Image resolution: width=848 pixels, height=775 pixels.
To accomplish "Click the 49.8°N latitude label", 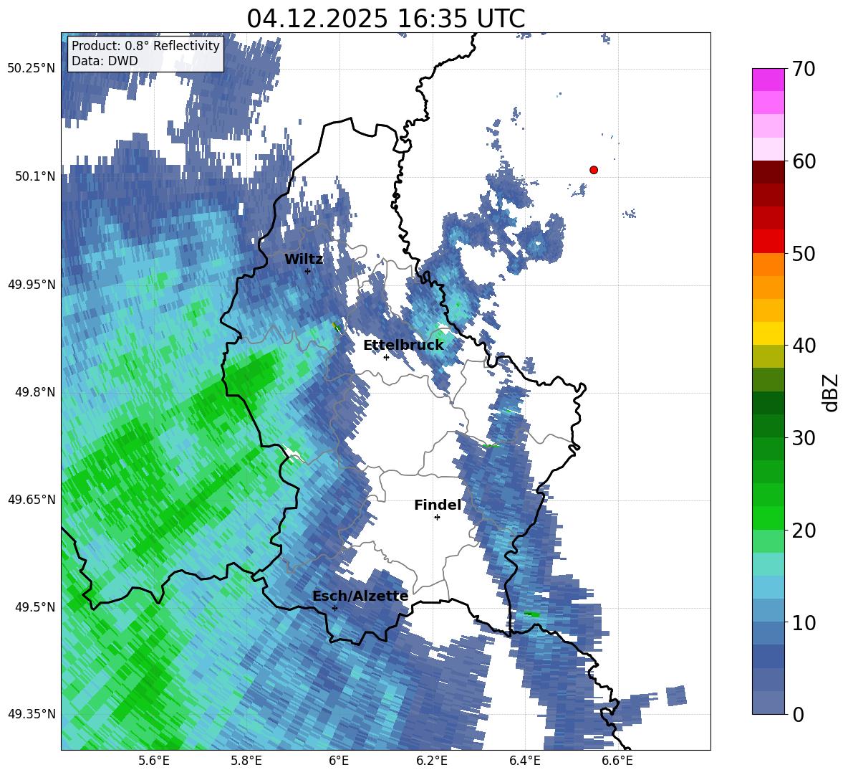I will pyautogui.click(x=34, y=392).
